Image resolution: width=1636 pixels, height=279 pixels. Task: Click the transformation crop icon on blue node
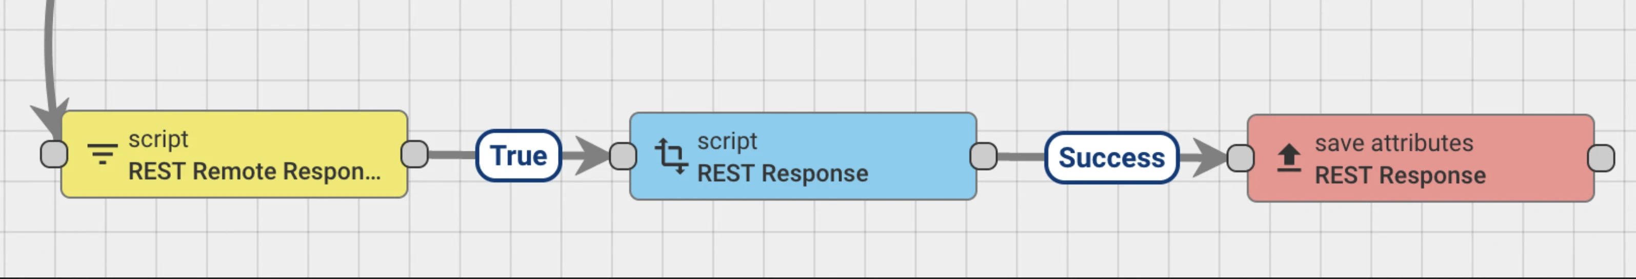(671, 156)
